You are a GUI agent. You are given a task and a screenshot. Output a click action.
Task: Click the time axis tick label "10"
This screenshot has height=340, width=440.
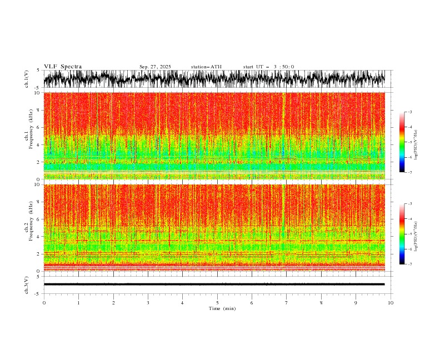(x=391, y=303)
